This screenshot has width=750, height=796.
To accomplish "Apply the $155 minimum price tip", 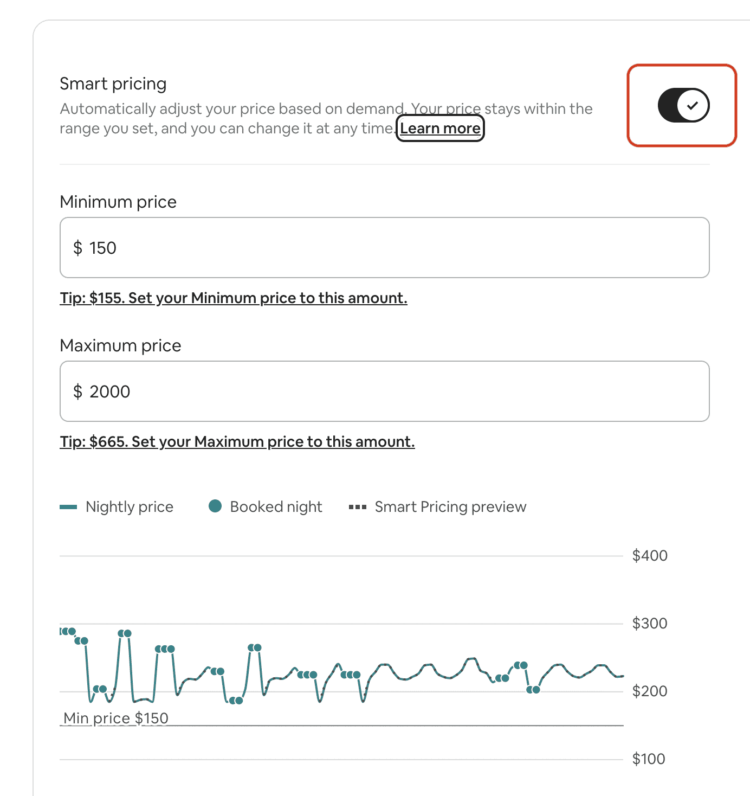I will pos(234,298).
